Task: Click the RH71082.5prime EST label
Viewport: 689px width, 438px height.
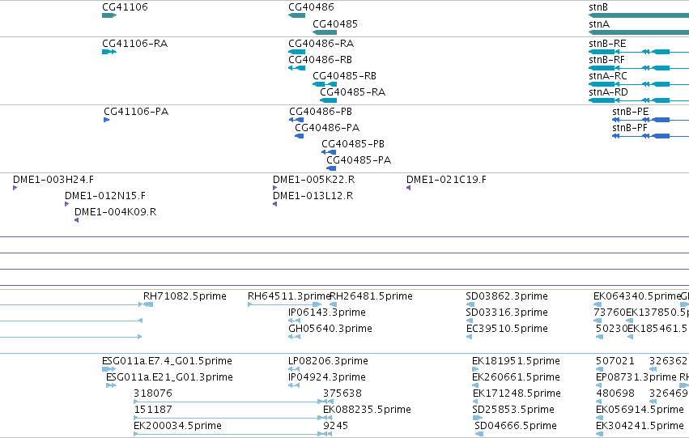Action: coord(185,296)
